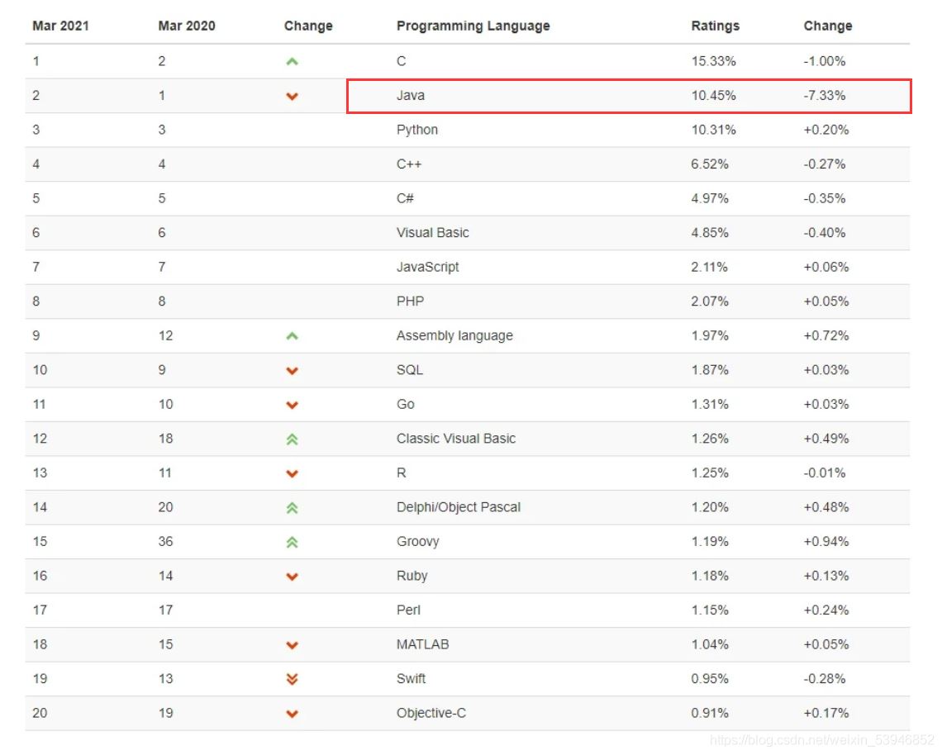Click the Ratings column header
This screenshot has width=942, height=755.
click(715, 26)
